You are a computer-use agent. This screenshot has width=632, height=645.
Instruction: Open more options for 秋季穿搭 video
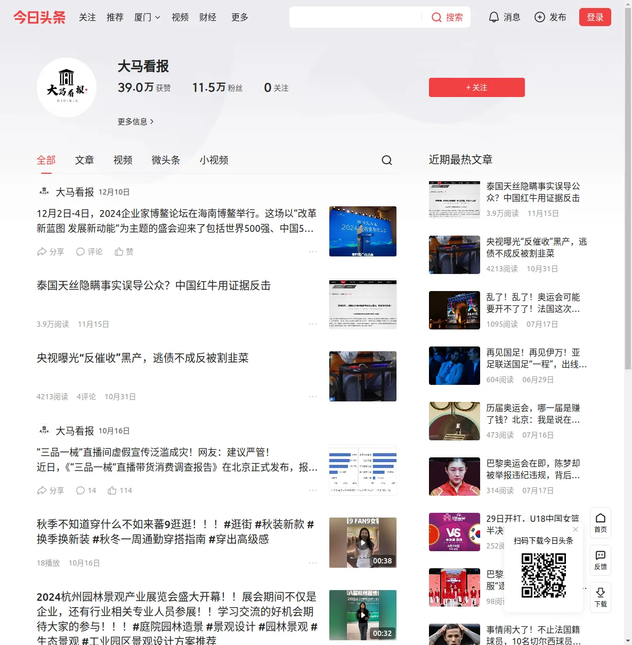click(313, 563)
